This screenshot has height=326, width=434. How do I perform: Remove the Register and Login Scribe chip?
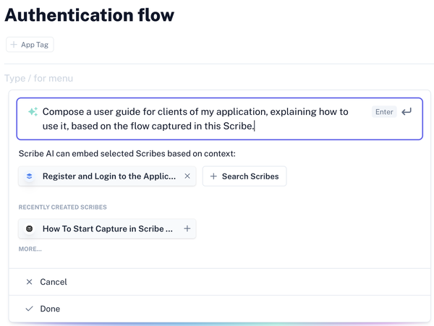(x=187, y=176)
